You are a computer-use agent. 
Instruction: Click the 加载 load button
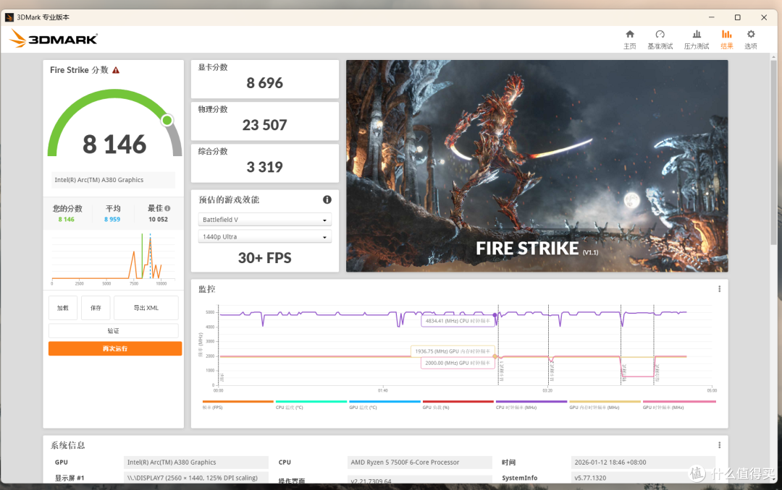click(63, 308)
